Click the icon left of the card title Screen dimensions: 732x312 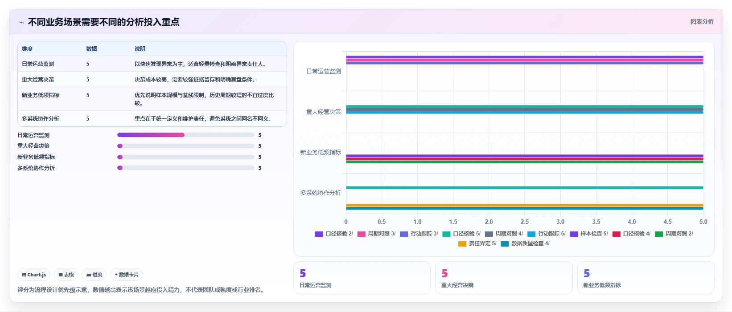(21, 22)
